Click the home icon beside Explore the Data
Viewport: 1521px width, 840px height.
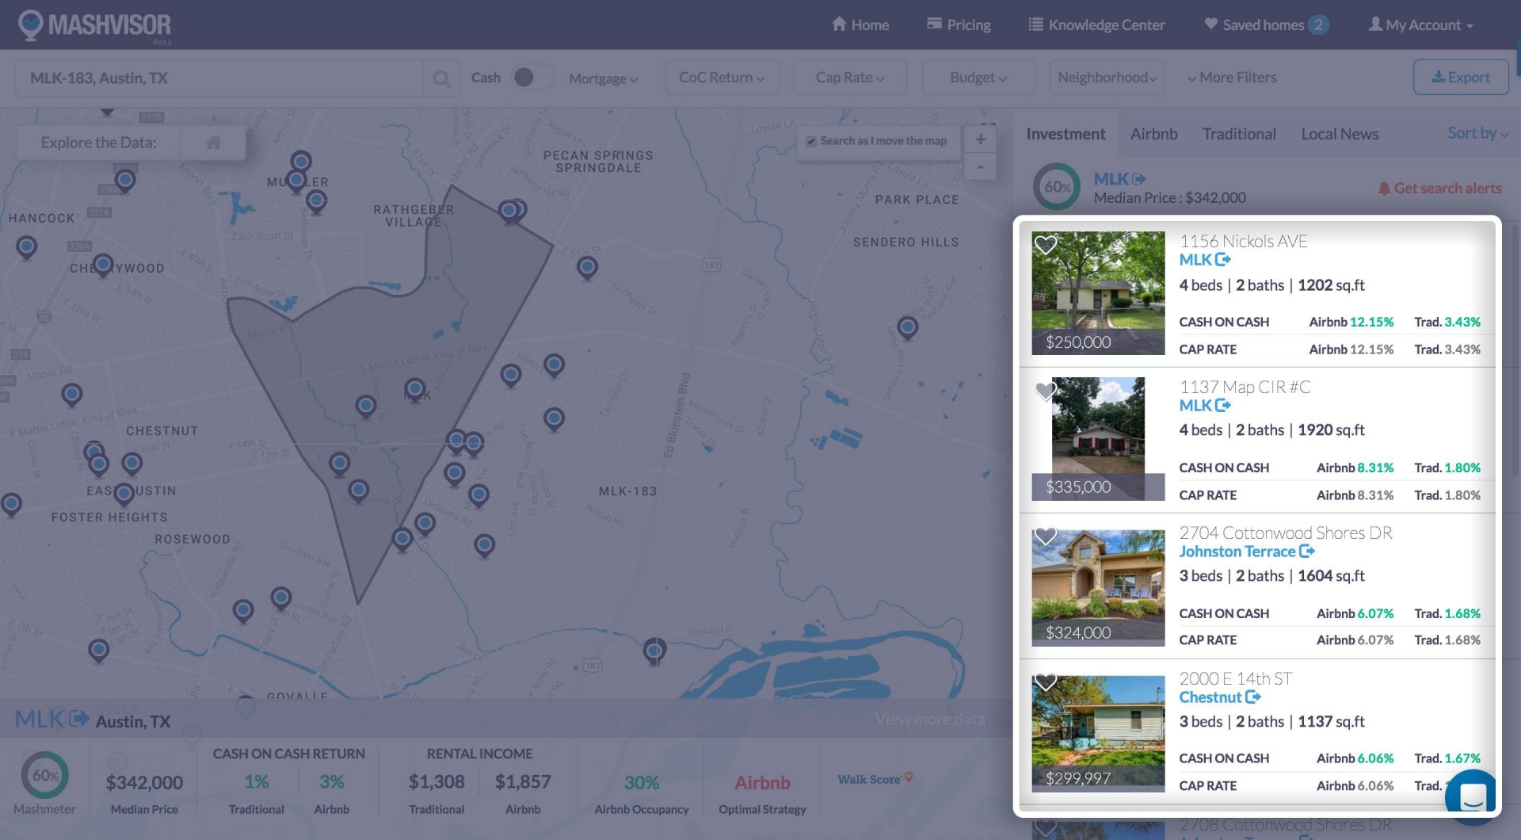click(x=212, y=143)
